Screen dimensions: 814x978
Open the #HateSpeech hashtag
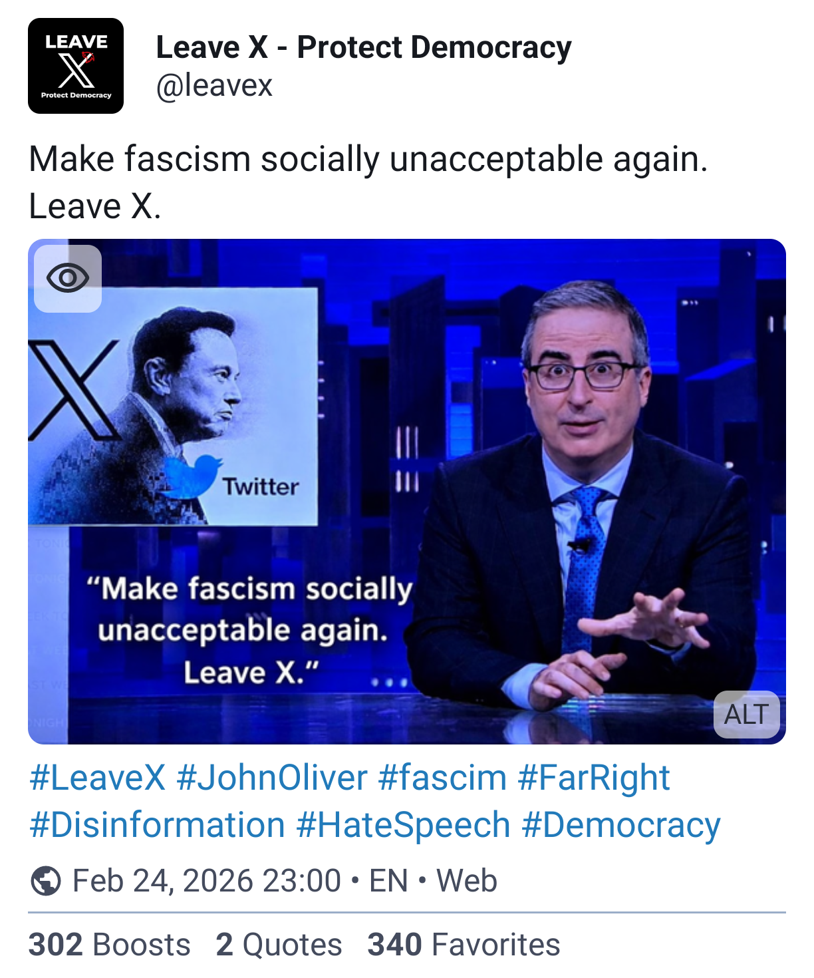click(x=403, y=825)
